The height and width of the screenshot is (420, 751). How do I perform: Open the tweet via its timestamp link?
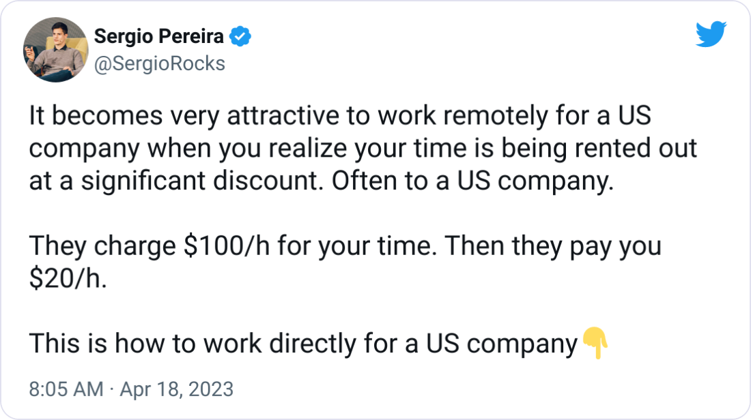tap(130, 389)
